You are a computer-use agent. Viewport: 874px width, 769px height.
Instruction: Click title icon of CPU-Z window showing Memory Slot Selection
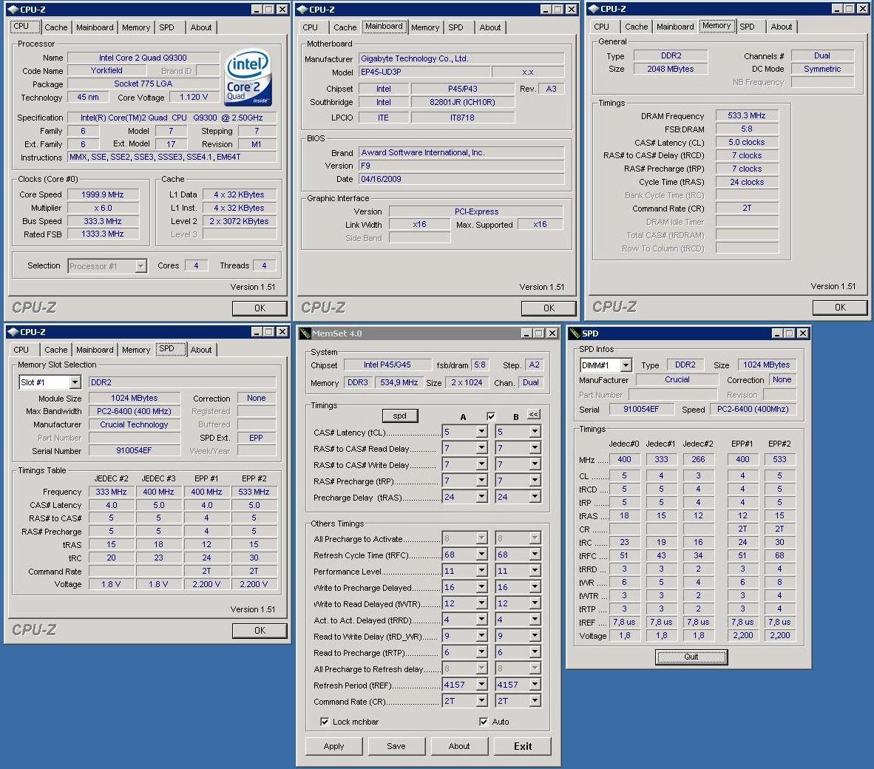click(x=13, y=332)
